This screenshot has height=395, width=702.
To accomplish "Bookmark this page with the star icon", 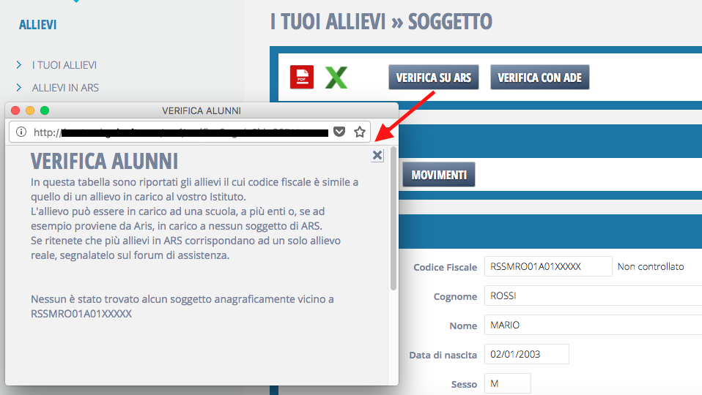I will click(x=360, y=132).
